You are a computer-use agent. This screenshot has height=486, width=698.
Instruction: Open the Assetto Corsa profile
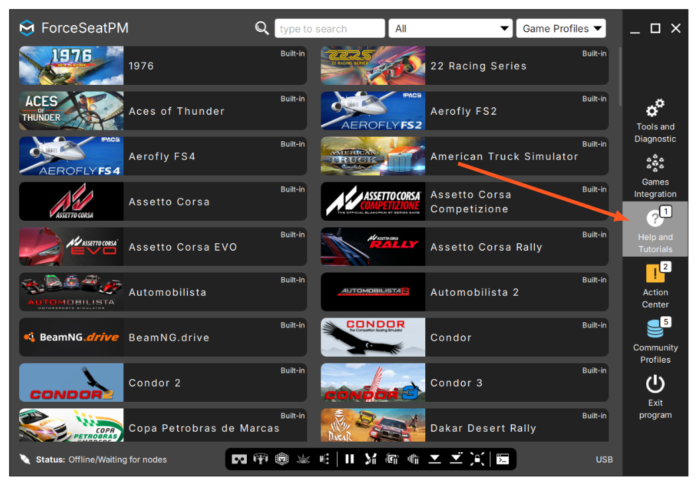pos(163,202)
